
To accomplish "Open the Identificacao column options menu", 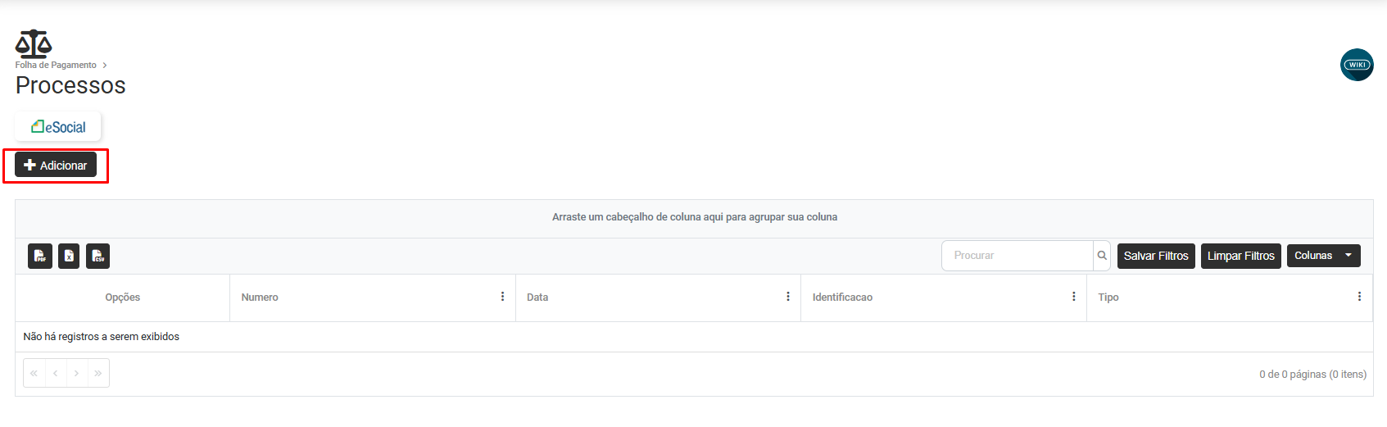I will [1073, 297].
